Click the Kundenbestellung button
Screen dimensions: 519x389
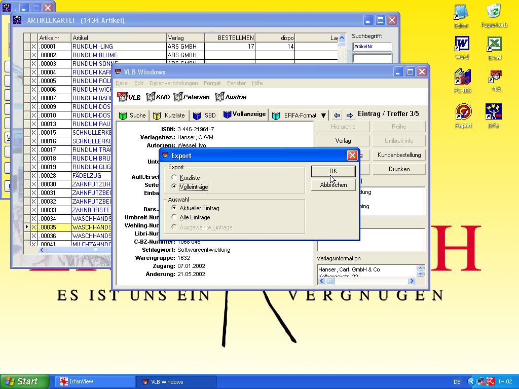pyautogui.click(x=399, y=155)
